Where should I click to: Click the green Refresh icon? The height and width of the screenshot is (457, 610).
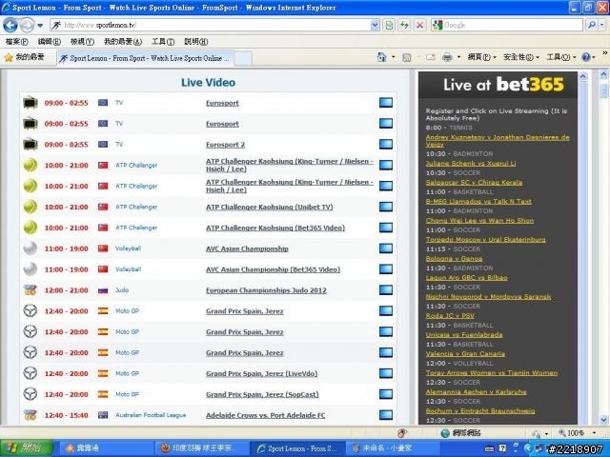pos(404,26)
